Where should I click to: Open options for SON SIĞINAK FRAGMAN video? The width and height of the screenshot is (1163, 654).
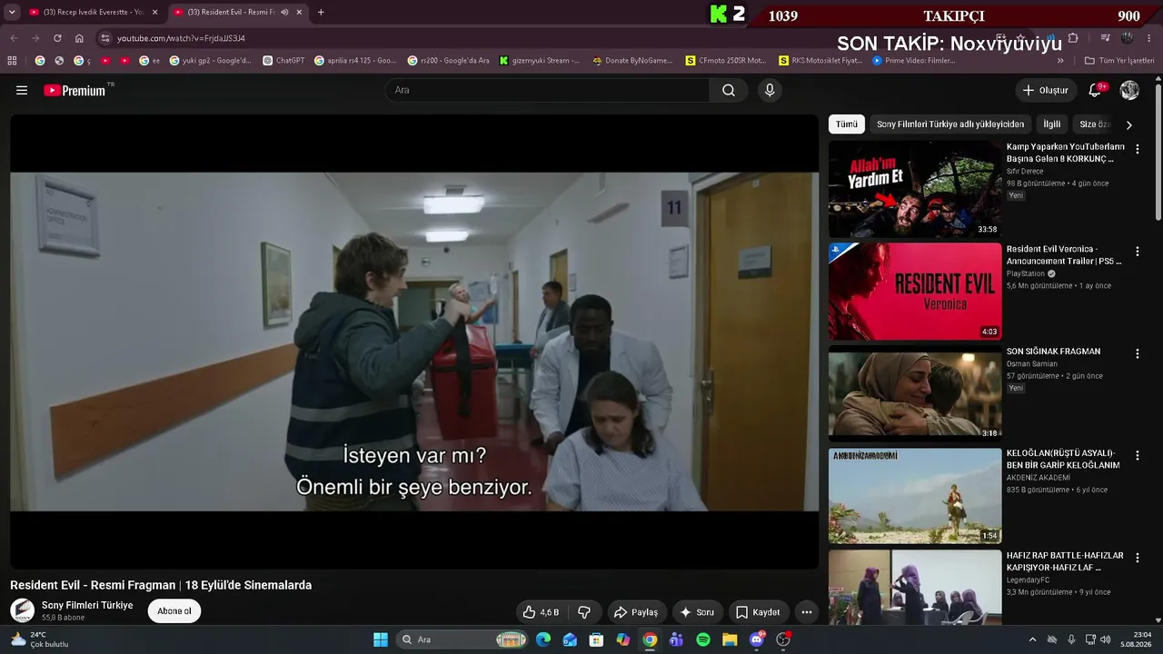1137,353
